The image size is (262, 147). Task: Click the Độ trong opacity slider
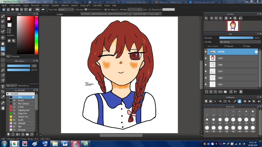point(236,38)
